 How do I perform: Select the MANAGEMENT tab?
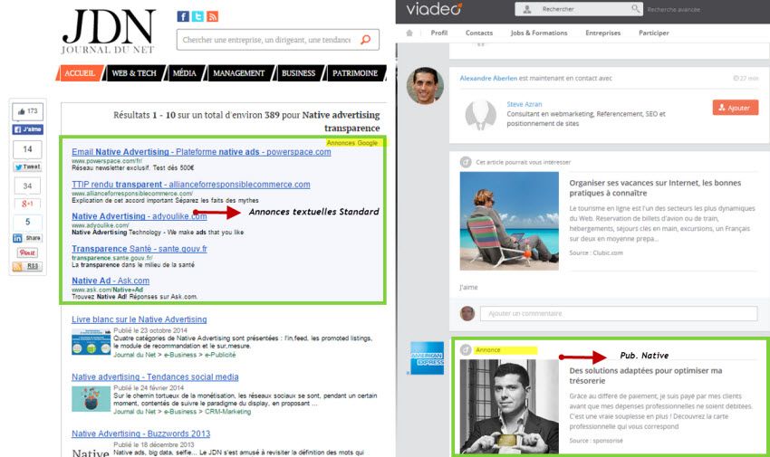[239, 73]
